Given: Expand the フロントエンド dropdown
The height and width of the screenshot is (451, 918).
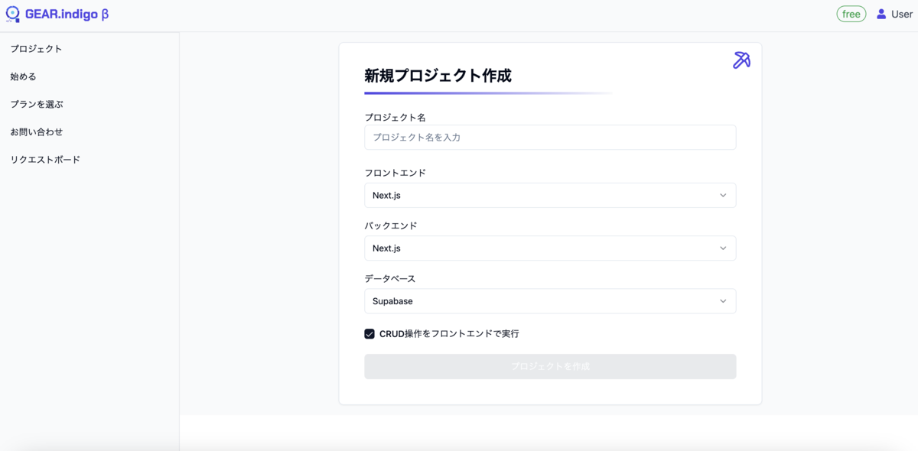Looking at the screenshot, I should pos(550,195).
